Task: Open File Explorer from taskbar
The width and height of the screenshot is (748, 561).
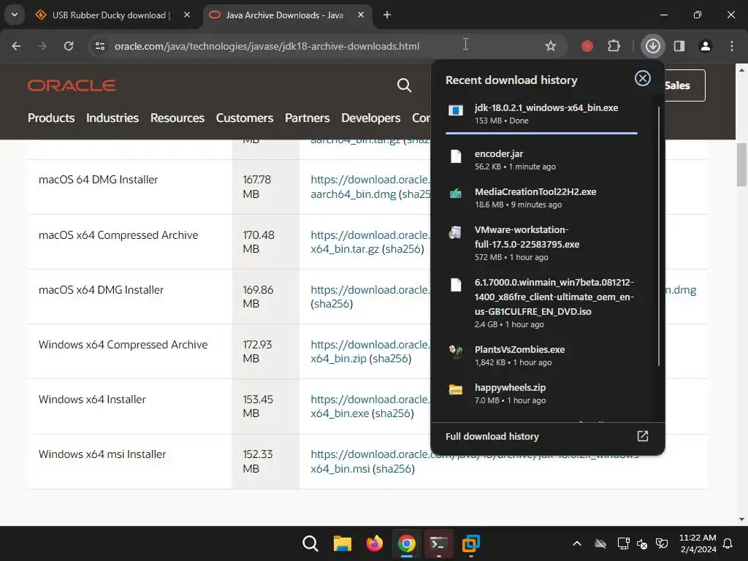Action: coord(342,543)
